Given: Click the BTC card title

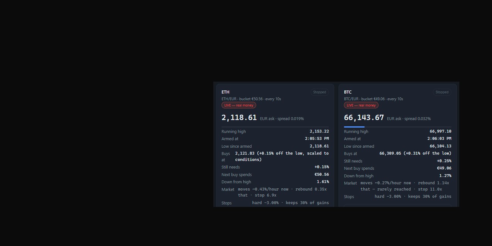Looking at the screenshot, I should coord(348,92).
